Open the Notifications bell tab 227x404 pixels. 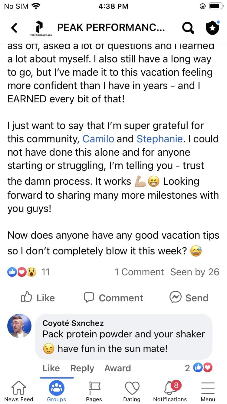[x=170, y=391]
